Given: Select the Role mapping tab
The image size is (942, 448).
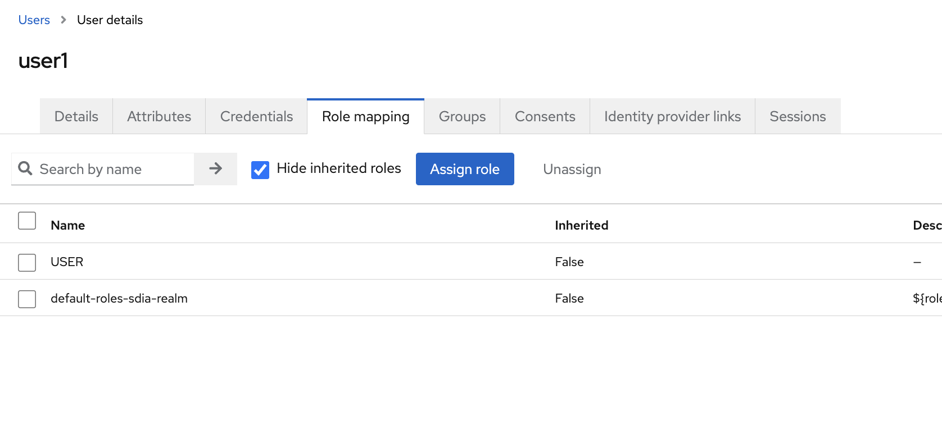Looking at the screenshot, I should point(365,116).
